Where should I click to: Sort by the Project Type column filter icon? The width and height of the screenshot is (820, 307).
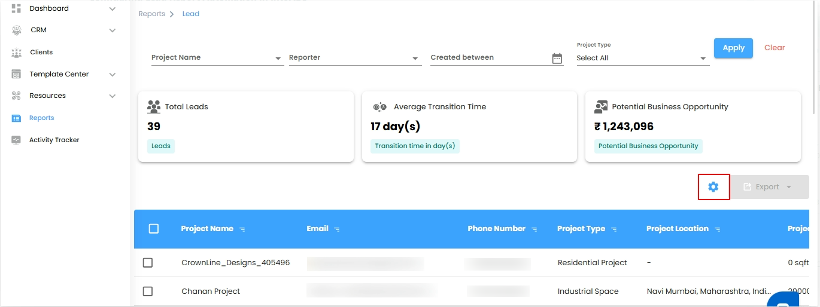pos(614,229)
